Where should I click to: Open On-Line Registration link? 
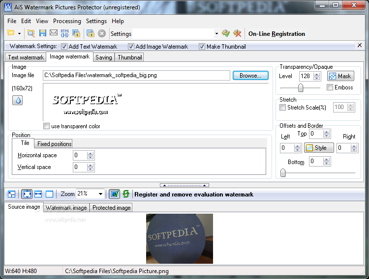277,34
